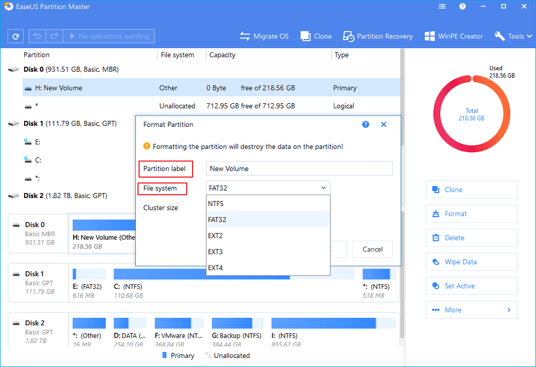Screen dimensions: 536x367
Task: Click the Wipe Data action
Action: tap(471, 262)
